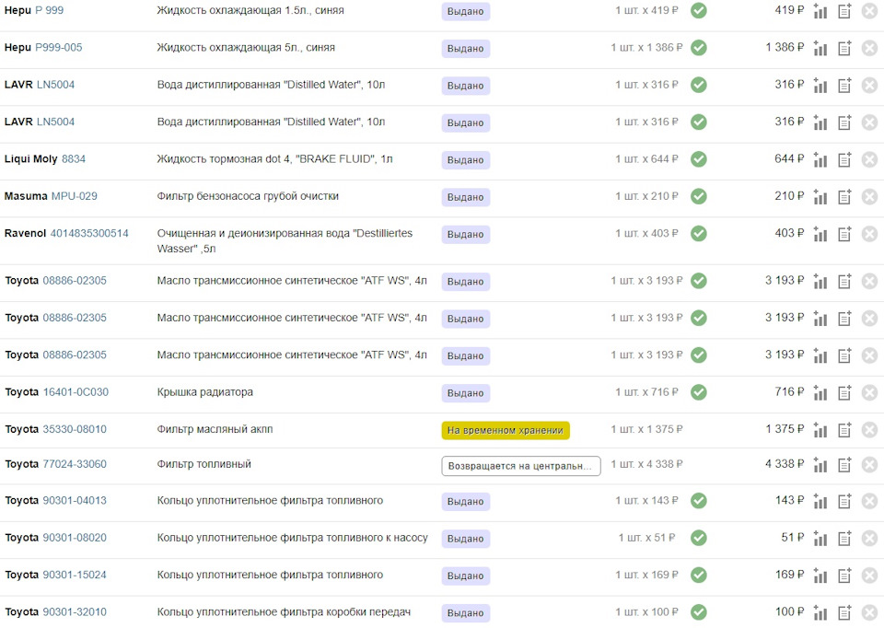Click the yellow "На временном хранении" status badge

[x=506, y=430]
